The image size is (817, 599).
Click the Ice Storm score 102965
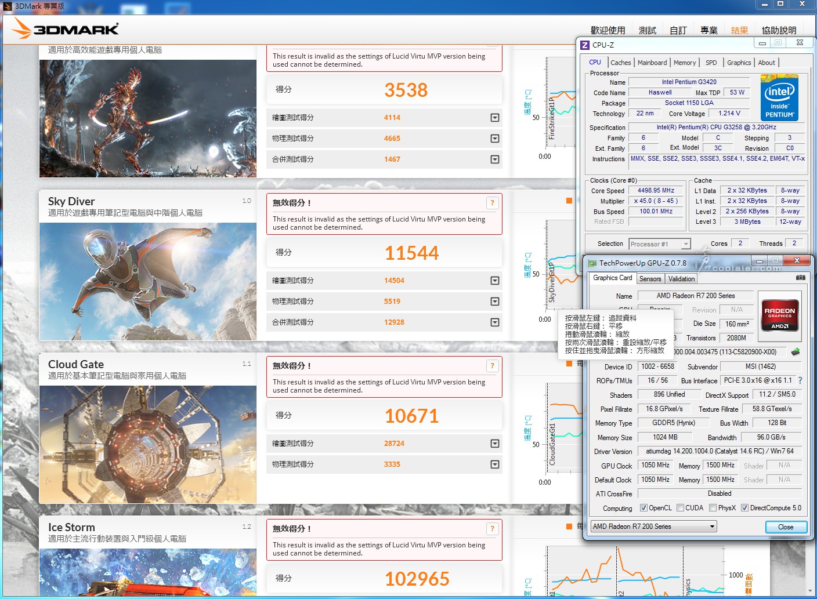417,579
